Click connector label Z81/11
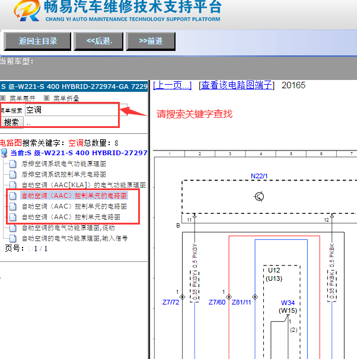The width and height of the screenshot is (357, 359). (x=241, y=302)
